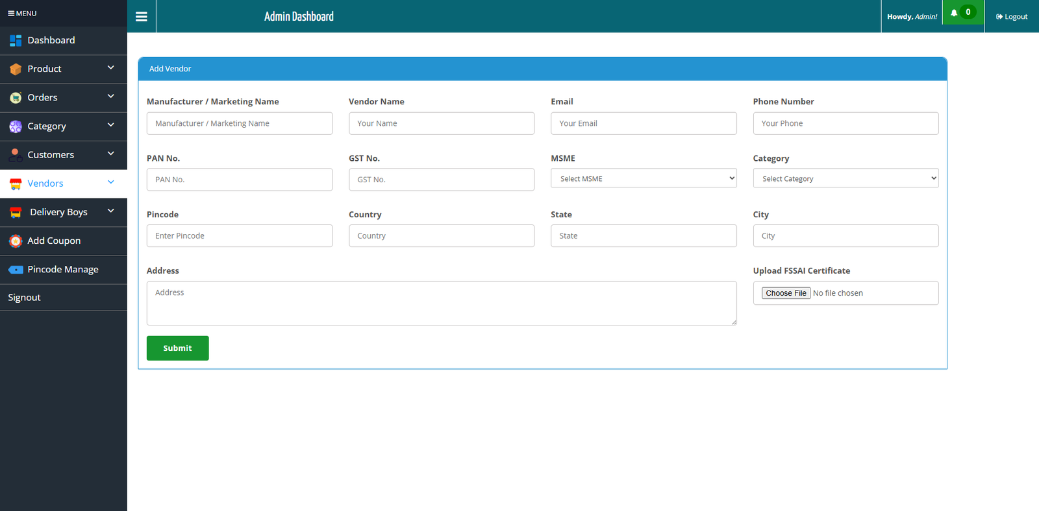The height and width of the screenshot is (511, 1039).
Task: Click the Dashboard sidebar icon
Action: [16, 40]
